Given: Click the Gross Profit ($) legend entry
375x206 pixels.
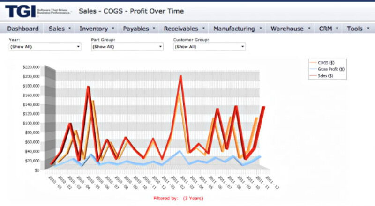Looking at the screenshot, I should tap(330, 69).
